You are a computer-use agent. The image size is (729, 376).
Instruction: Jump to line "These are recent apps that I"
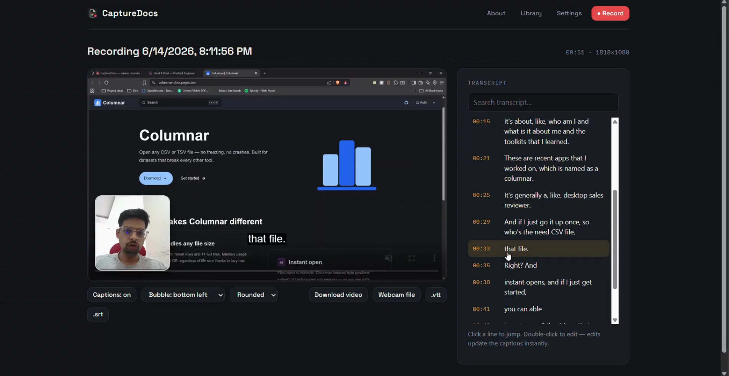coord(538,168)
